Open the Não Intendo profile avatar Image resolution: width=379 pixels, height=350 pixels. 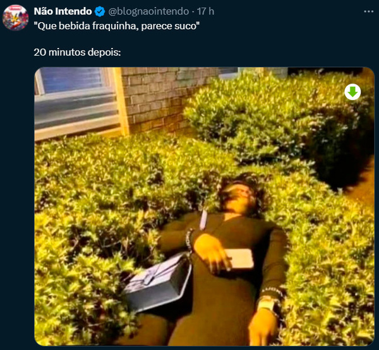15,18
